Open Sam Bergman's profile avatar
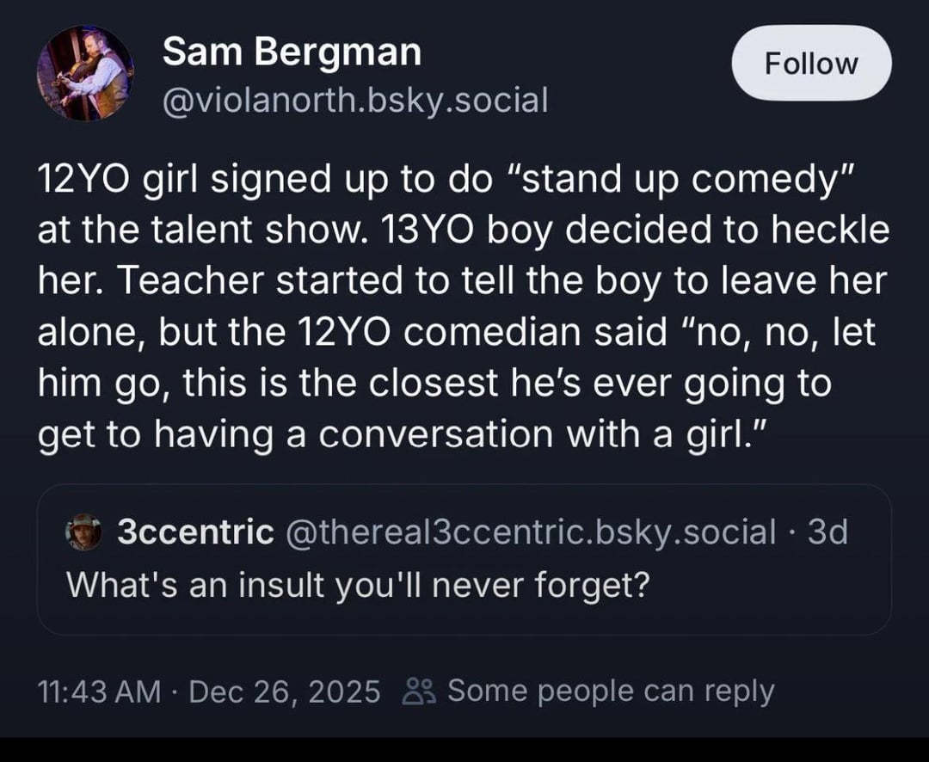The height and width of the screenshot is (762, 929). [x=85, y=73]
